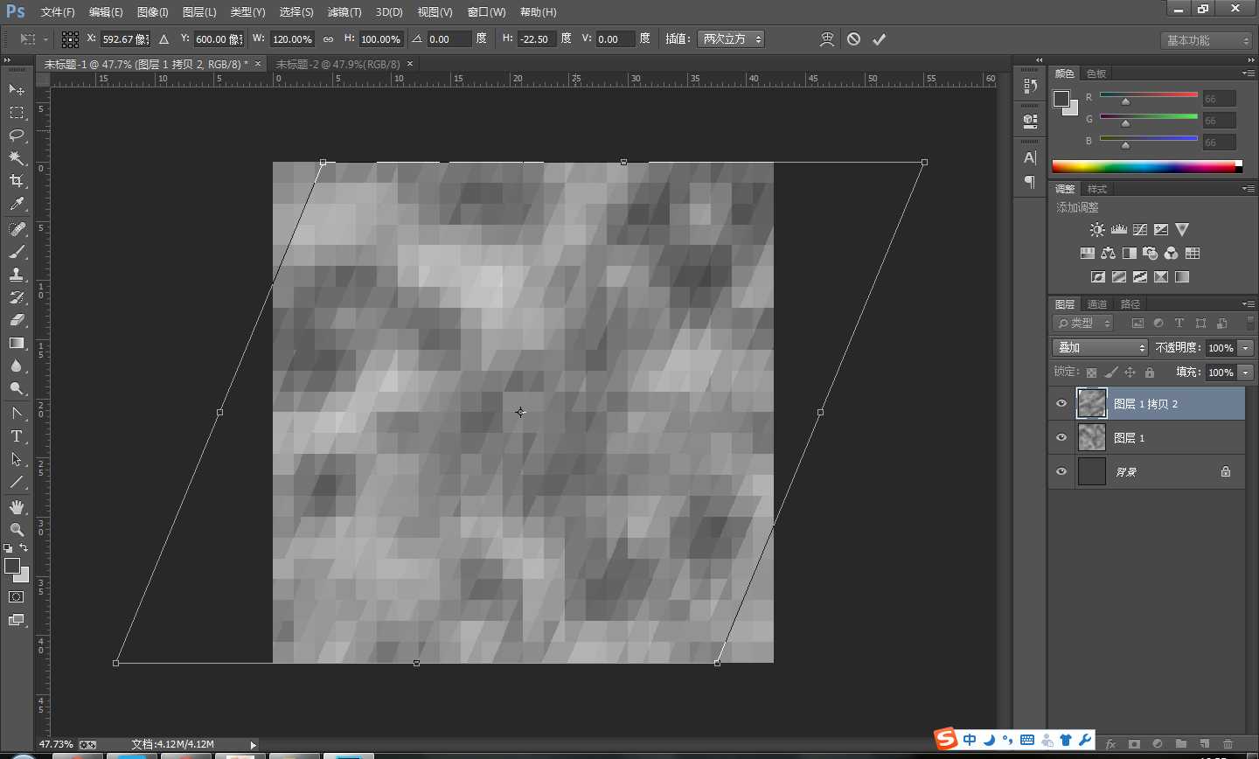This screenshot has height=759, width=1259.
Task: Select the Blur tool
Action: click(17, 366)
